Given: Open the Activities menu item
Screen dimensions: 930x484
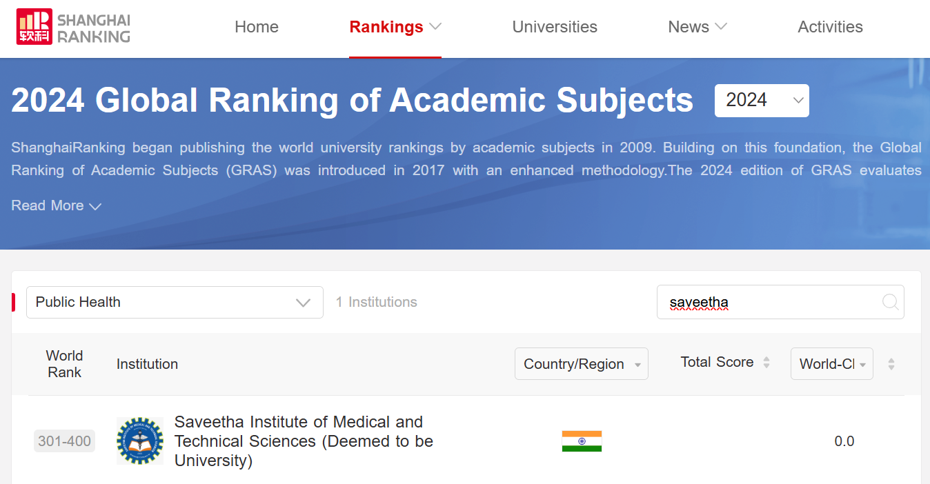Looking at the screenshot, I should [x=830, y=27].
